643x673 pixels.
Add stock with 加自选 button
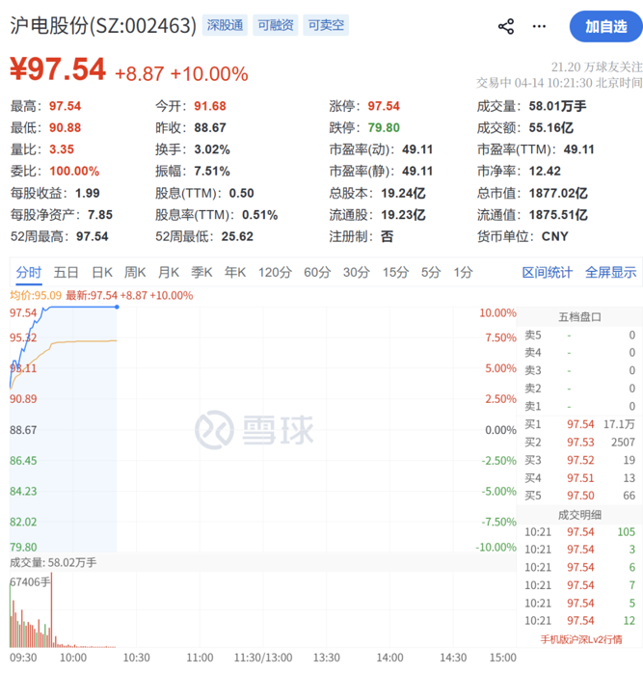[605, 26]
